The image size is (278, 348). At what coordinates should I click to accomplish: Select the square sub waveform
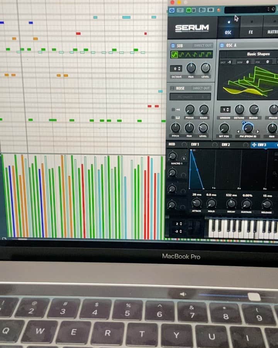click(202, 55)
